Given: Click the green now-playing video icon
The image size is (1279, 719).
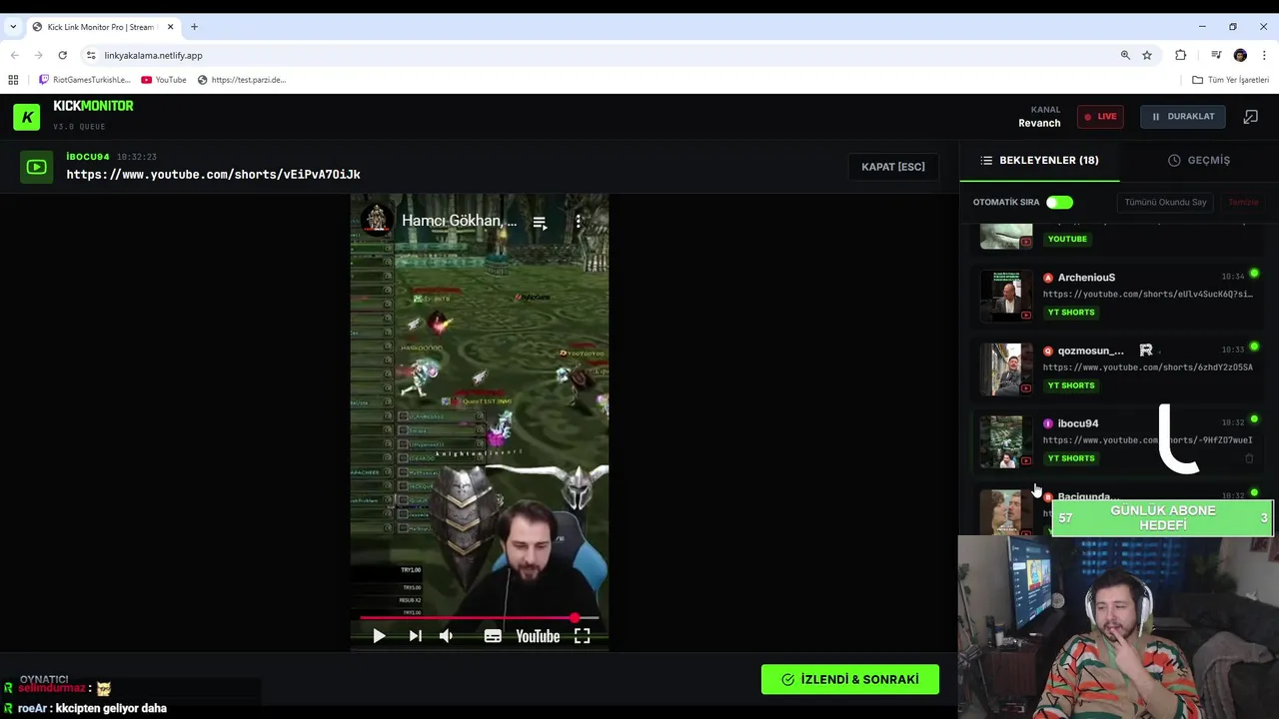Looking at the screenshot, I should coord(37,167).
